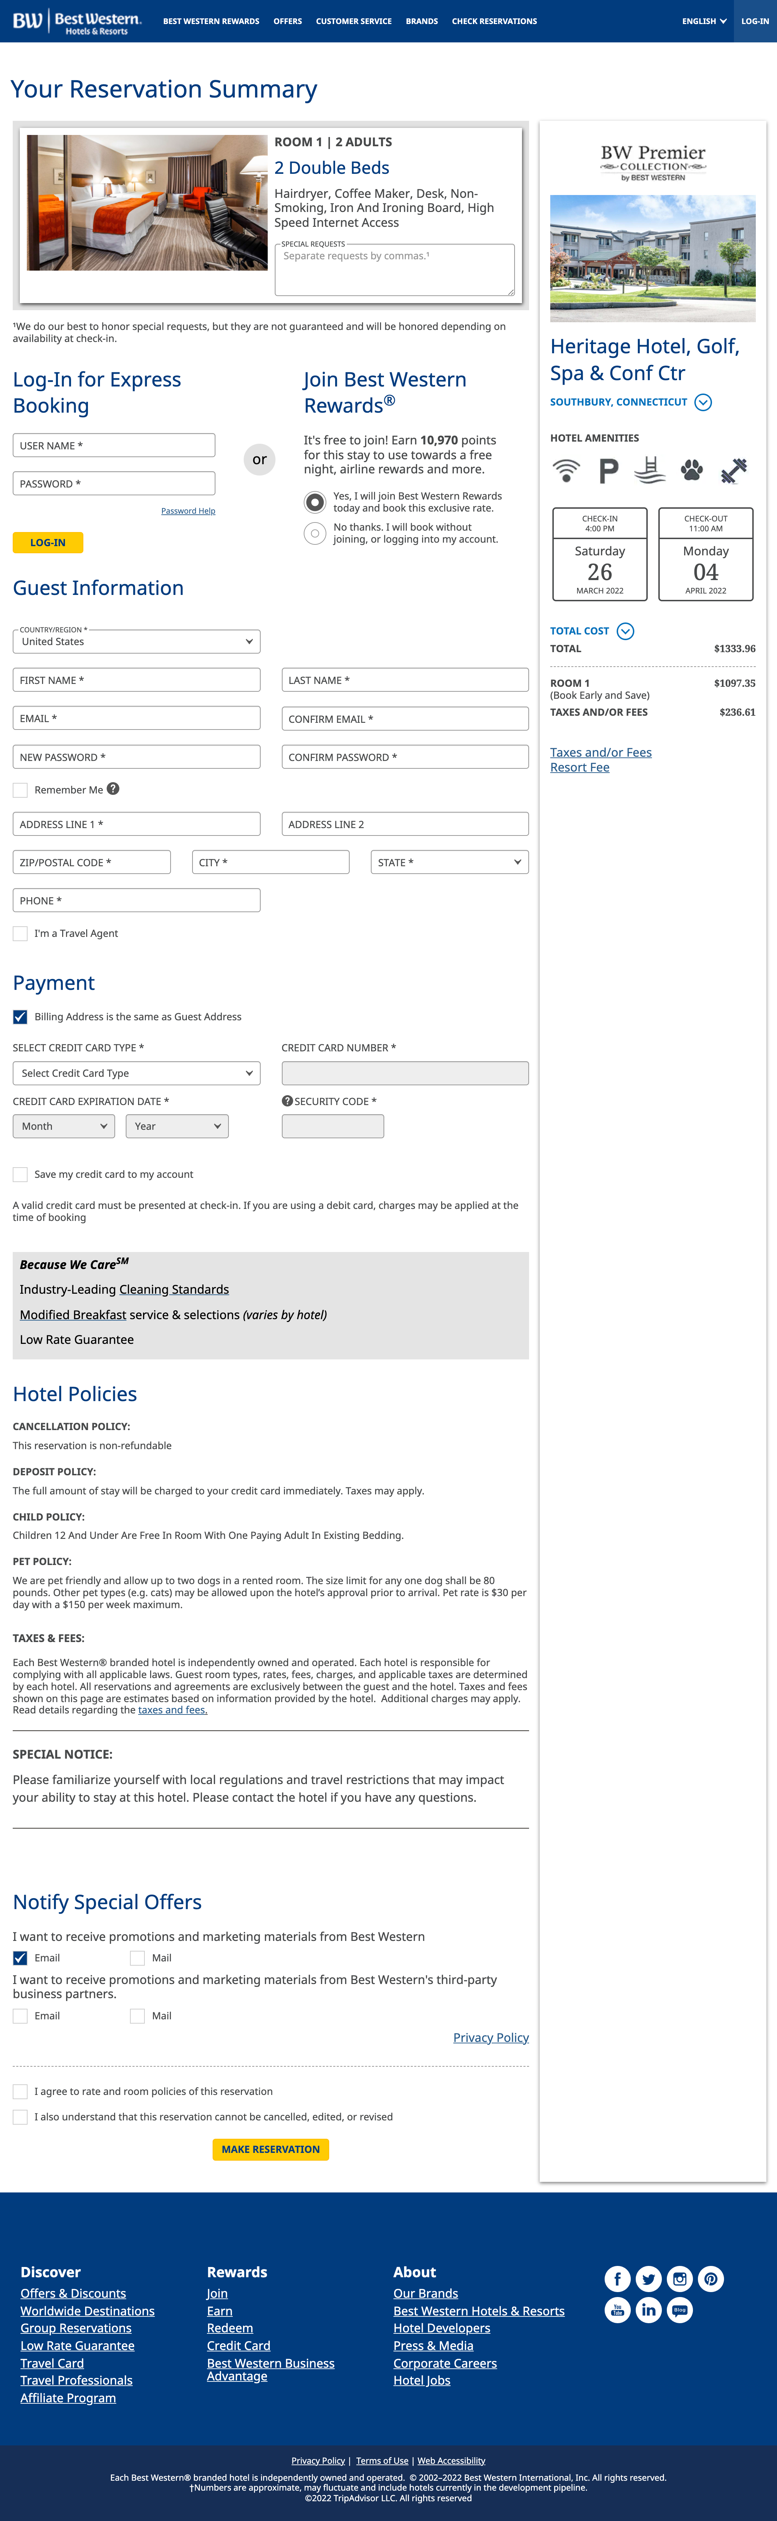Click the parking amenity icon

coord(608,471)
